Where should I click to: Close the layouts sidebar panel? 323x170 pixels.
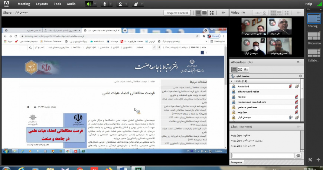pos(320,10)
